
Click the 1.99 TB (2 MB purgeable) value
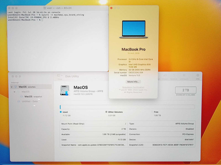pos(114,134)
